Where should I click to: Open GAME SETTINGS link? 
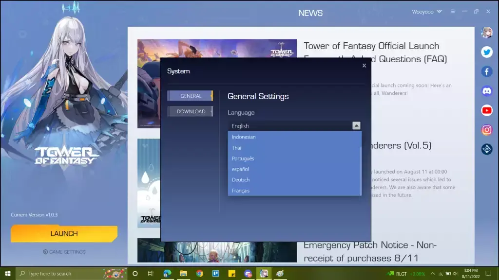(64, 252)
